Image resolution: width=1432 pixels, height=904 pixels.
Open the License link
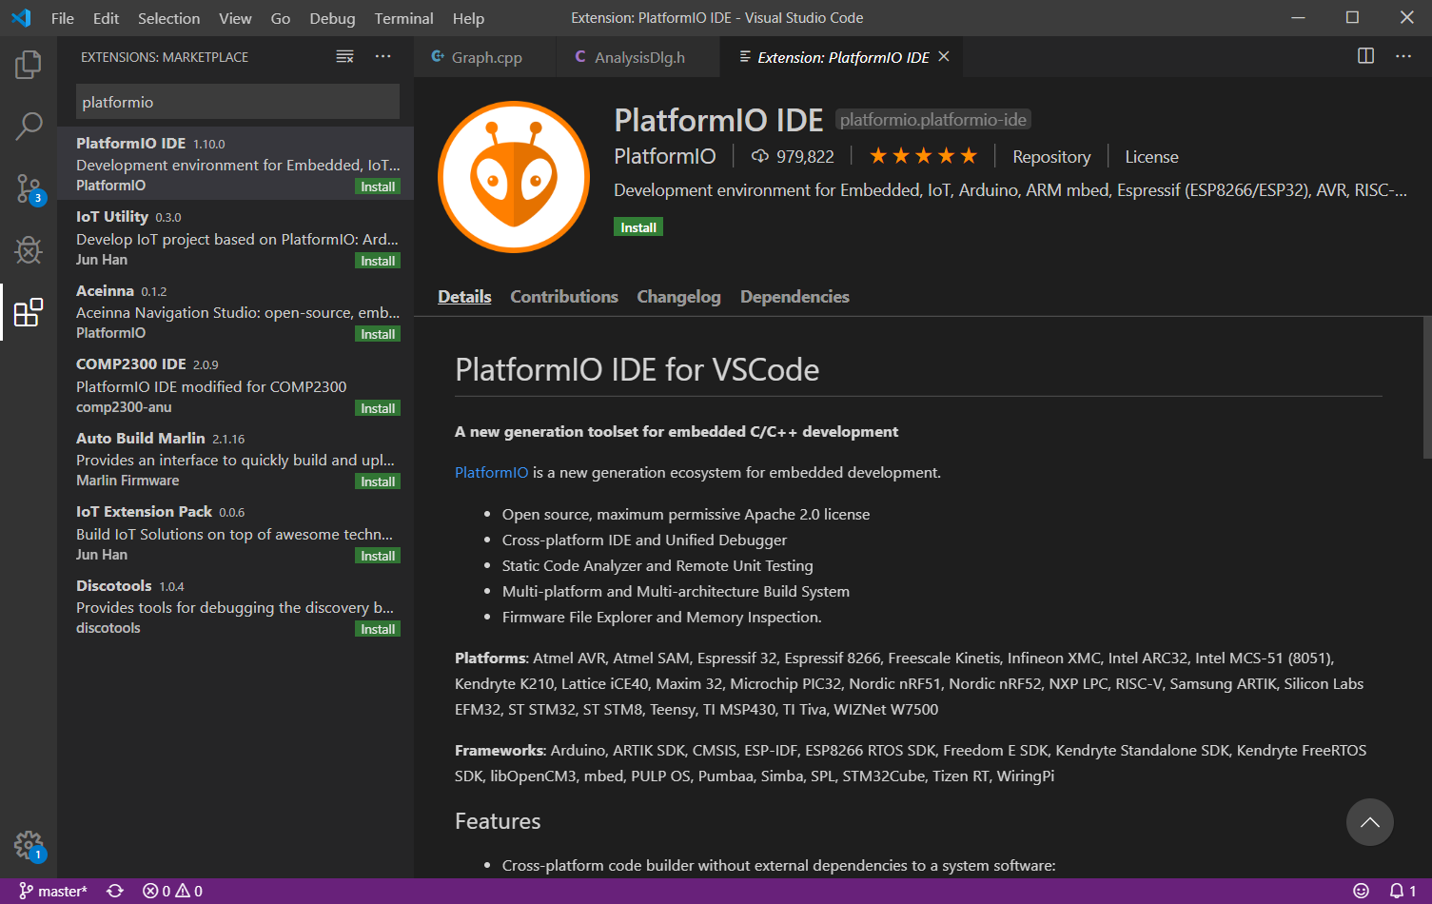(1151, 157)
